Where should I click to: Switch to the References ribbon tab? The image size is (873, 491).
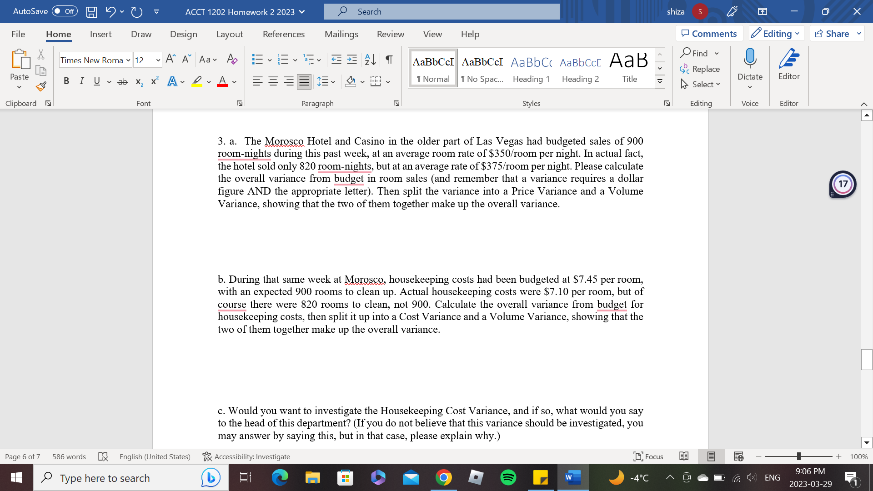284,34
